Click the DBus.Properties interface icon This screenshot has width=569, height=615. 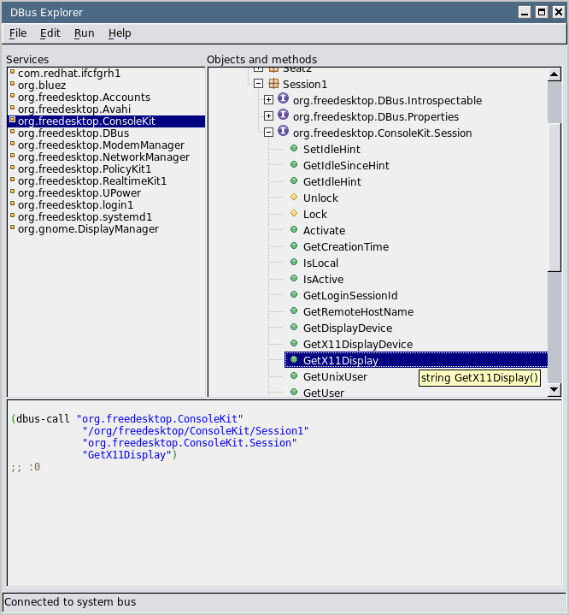point(284,115)
